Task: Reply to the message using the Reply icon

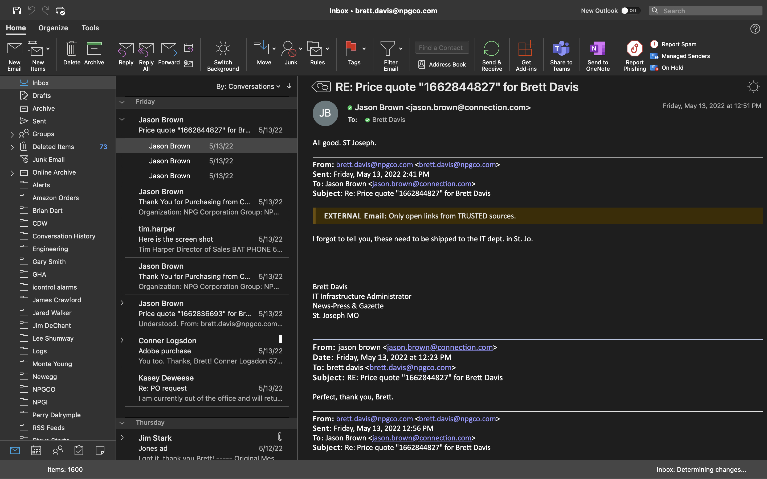Action: pyautogui.click(x=126, y=49)
